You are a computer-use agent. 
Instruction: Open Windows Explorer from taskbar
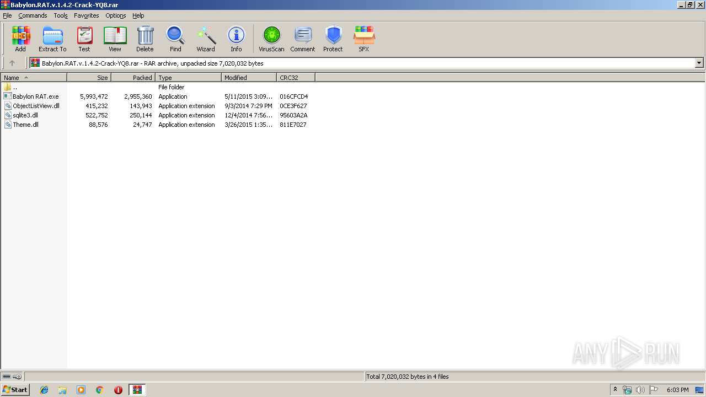[x=62, y=390]
